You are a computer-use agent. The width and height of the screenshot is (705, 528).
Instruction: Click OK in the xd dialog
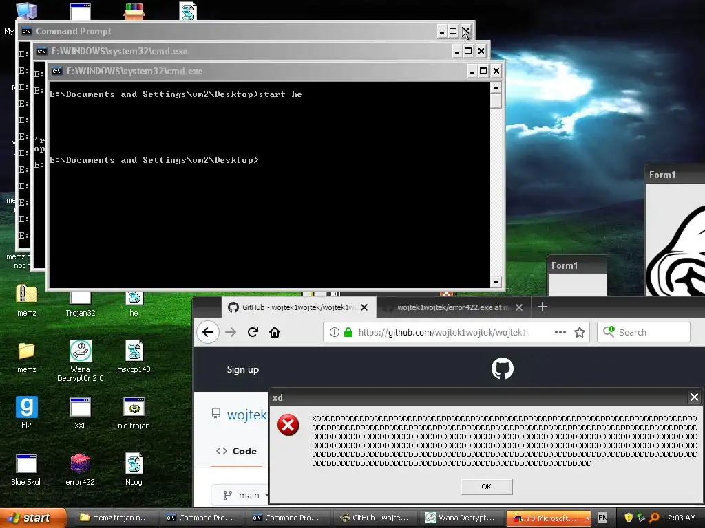(x=487, y=487)
